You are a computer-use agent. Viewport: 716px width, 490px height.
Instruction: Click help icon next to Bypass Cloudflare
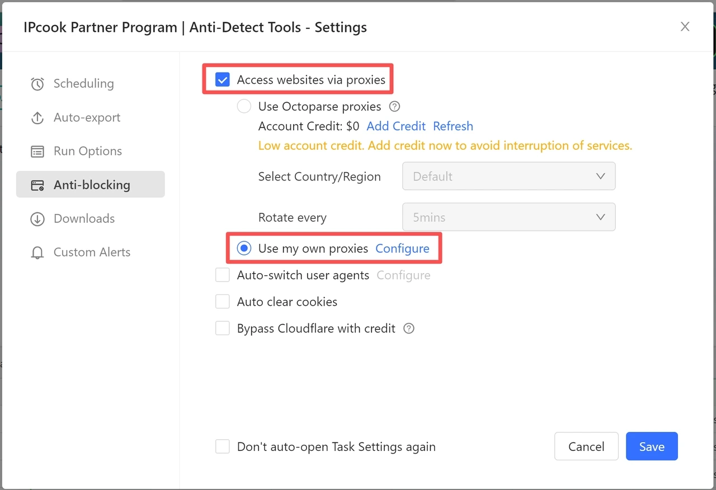tap(408, 329)
